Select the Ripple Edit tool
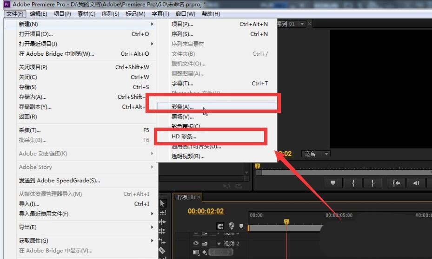 [162, 221]
